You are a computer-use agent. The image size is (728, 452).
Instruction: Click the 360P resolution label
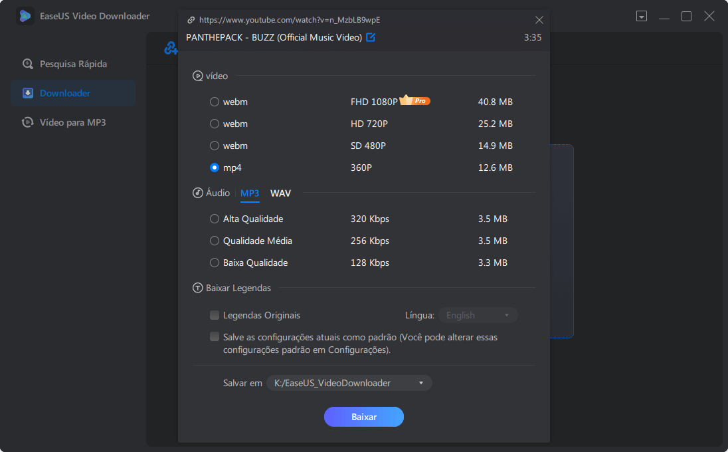point(361,168)
